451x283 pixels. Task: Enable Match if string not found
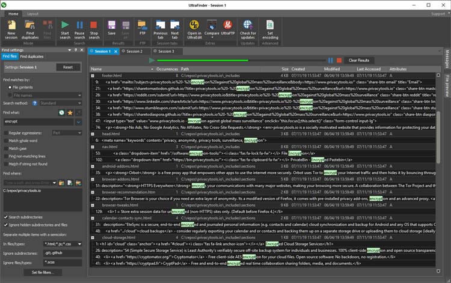(6, 164)
